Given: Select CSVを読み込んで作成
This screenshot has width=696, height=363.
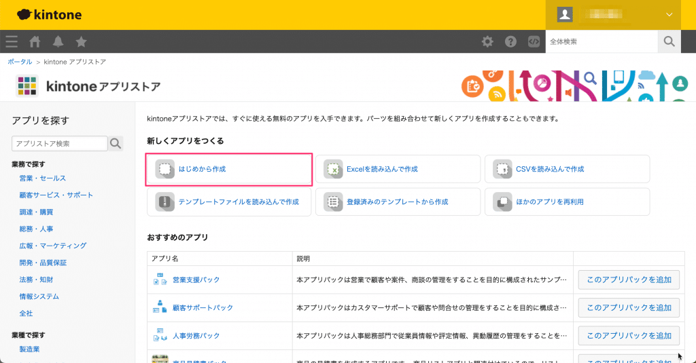Looking at the screenshot, I should [x=567, y=170].
